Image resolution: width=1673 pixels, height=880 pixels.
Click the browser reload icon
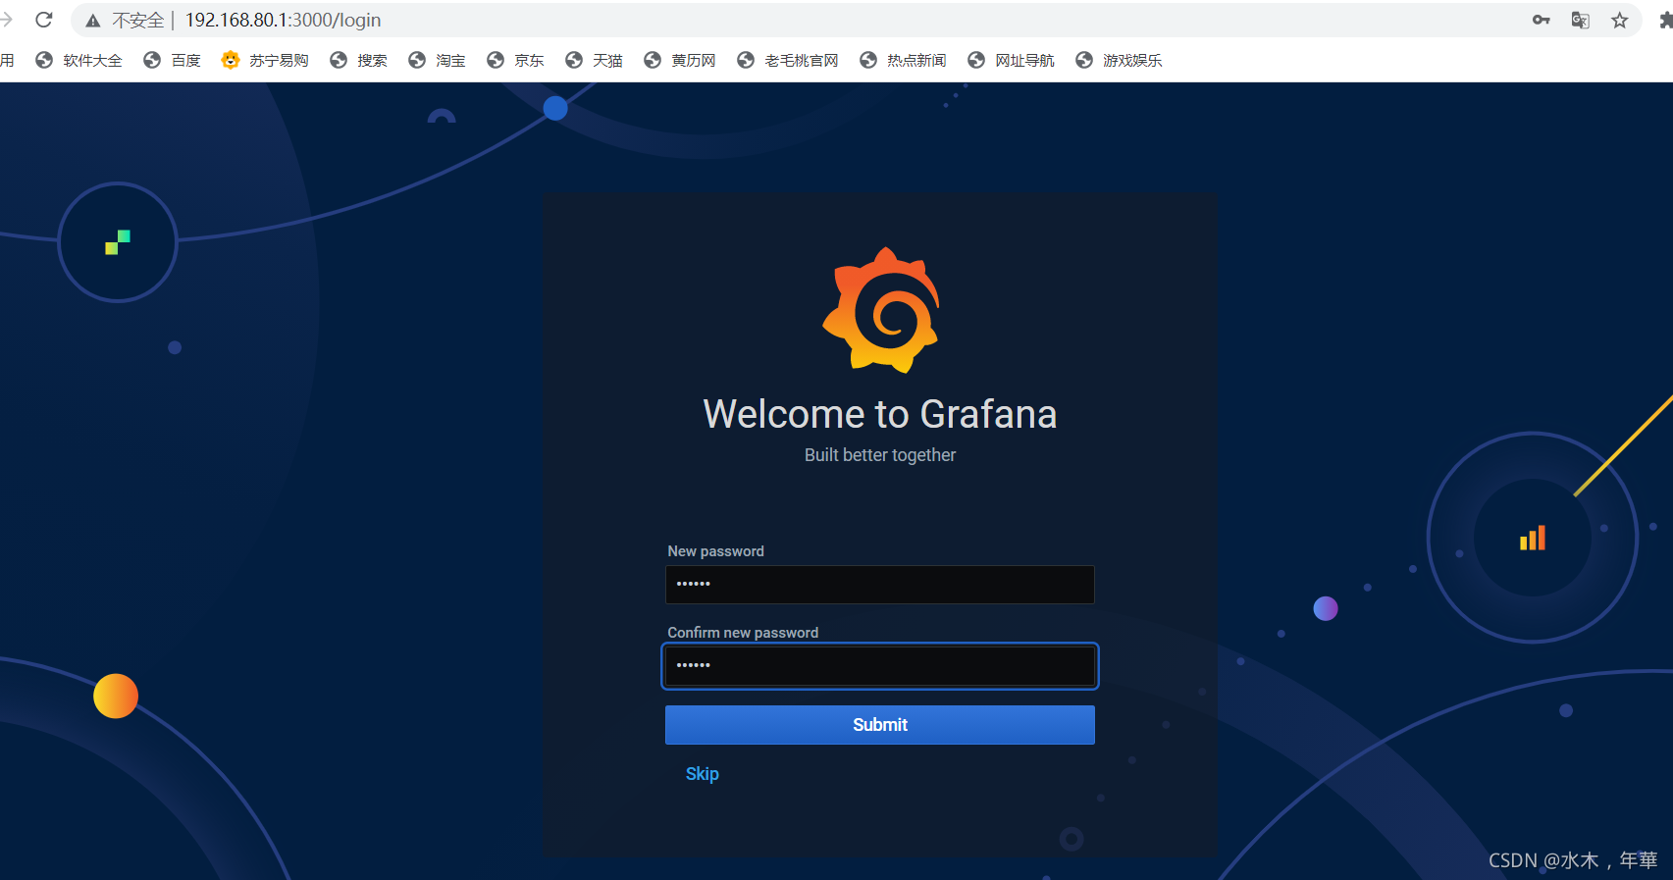click(x=44, y=20)
